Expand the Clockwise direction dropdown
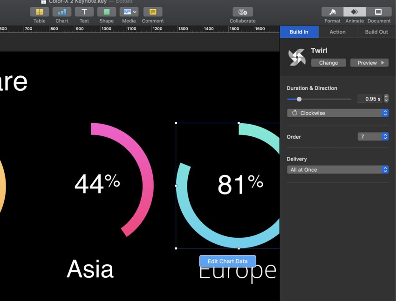Image resolution: width=396 pixels, height=301 pixels. coord(337,113)
